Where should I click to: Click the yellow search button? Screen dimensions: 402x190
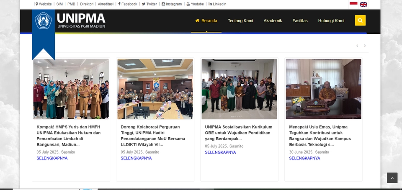point(360,21)
